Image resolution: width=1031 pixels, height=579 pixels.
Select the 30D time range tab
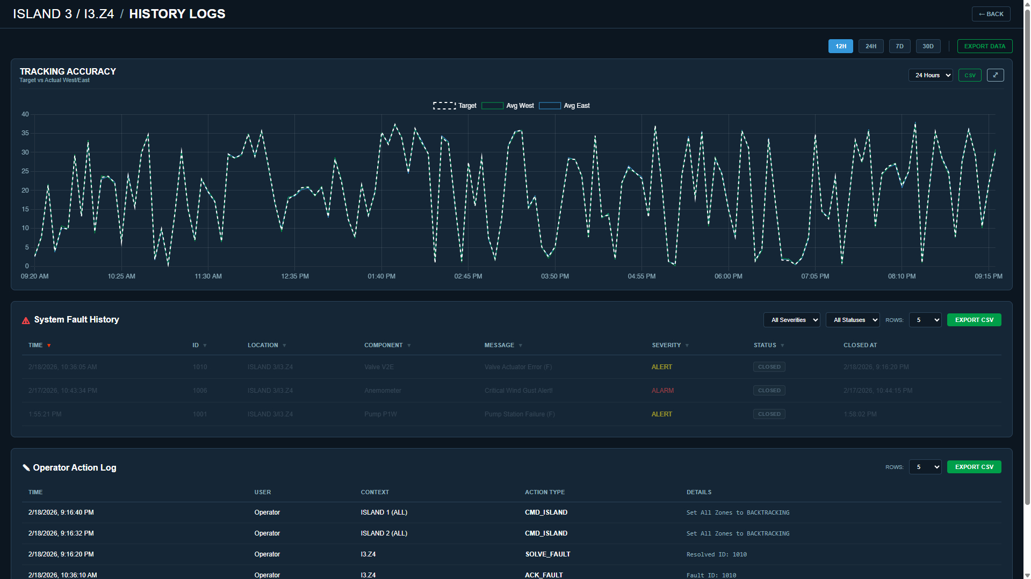click(928, 46)
